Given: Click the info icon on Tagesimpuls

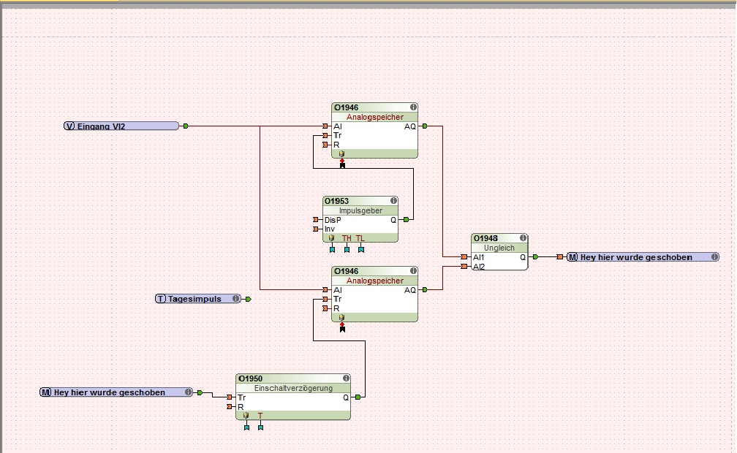Looking at the screenshot, I should 235,298.
